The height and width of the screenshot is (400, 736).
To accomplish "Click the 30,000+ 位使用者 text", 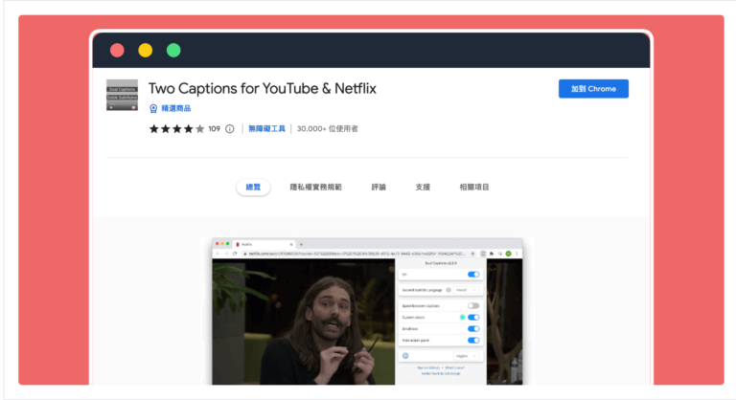I will [327, 128].
